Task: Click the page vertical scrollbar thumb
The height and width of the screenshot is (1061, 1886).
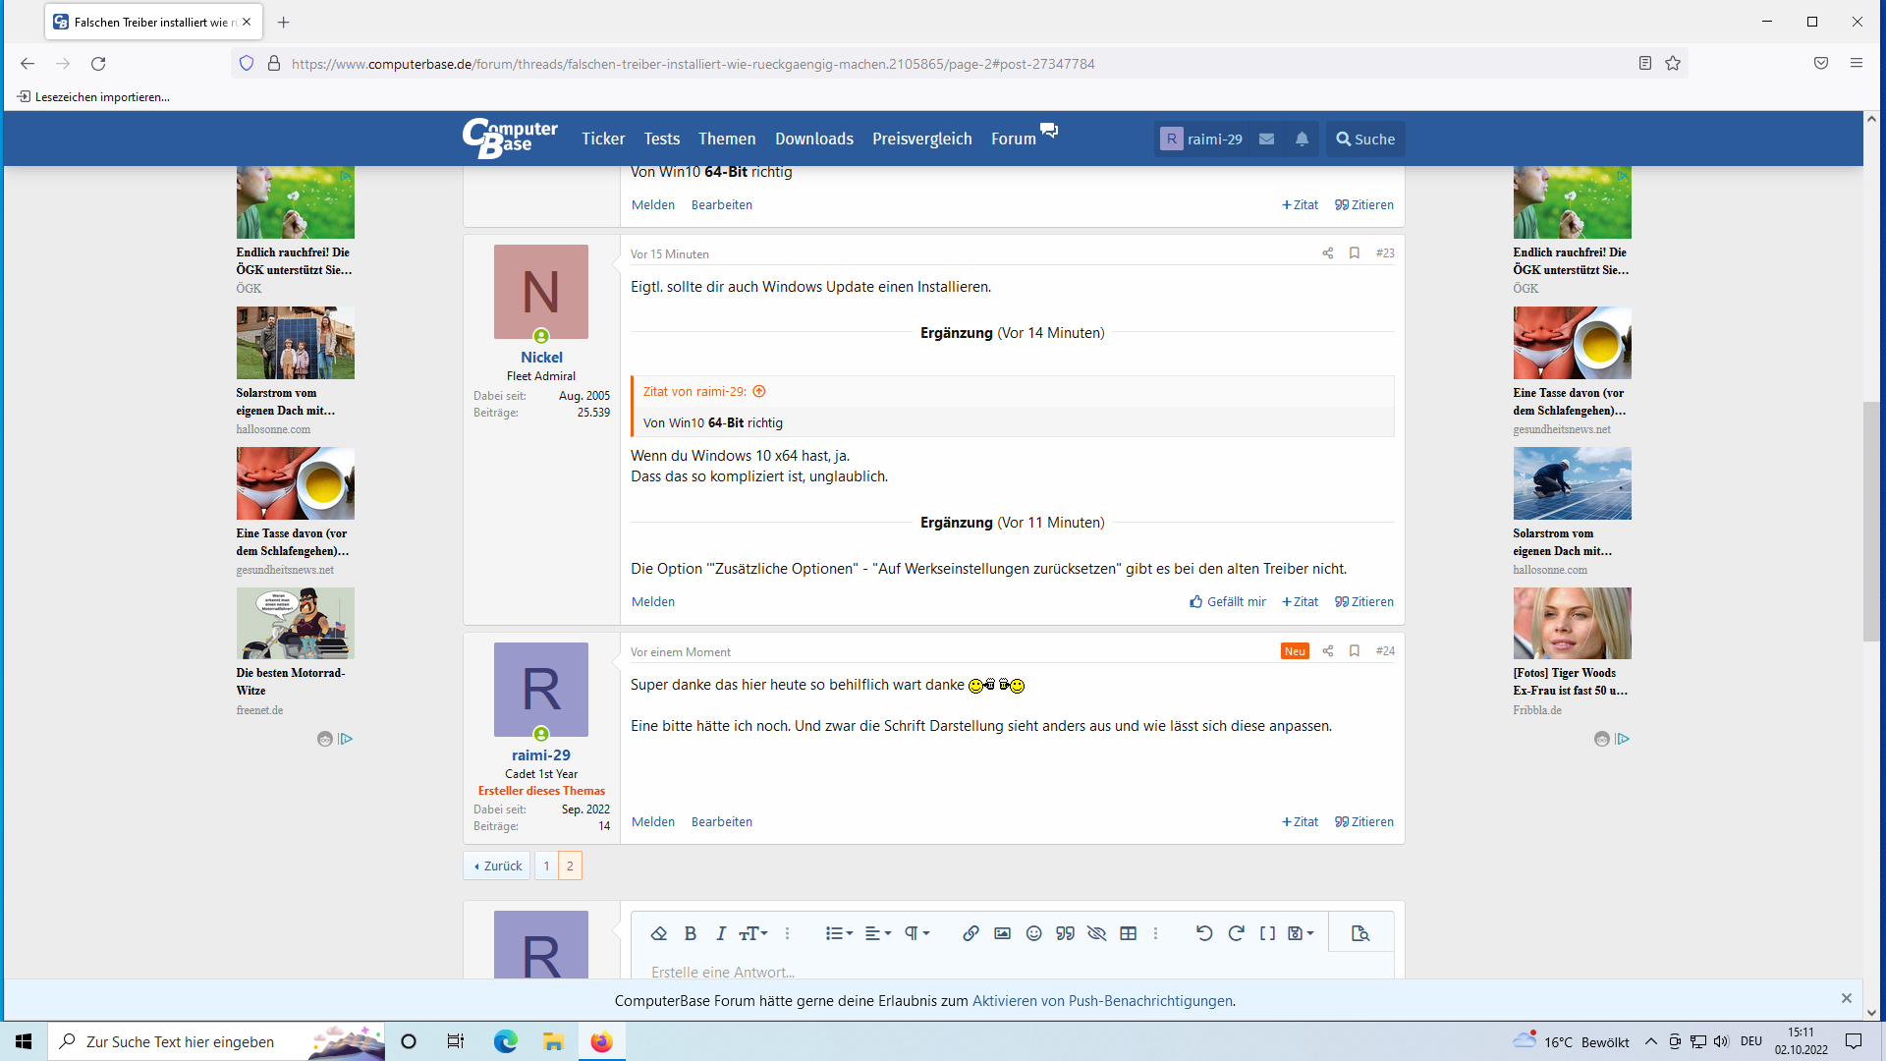Action: [1870, 521]
